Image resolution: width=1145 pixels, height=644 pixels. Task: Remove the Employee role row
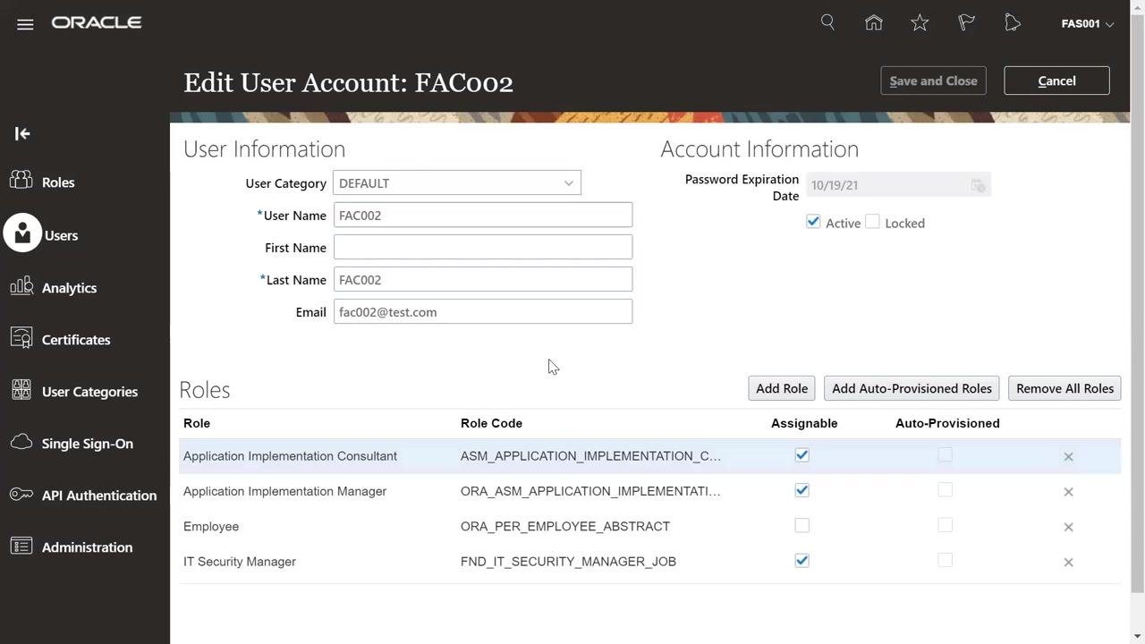1068,527
